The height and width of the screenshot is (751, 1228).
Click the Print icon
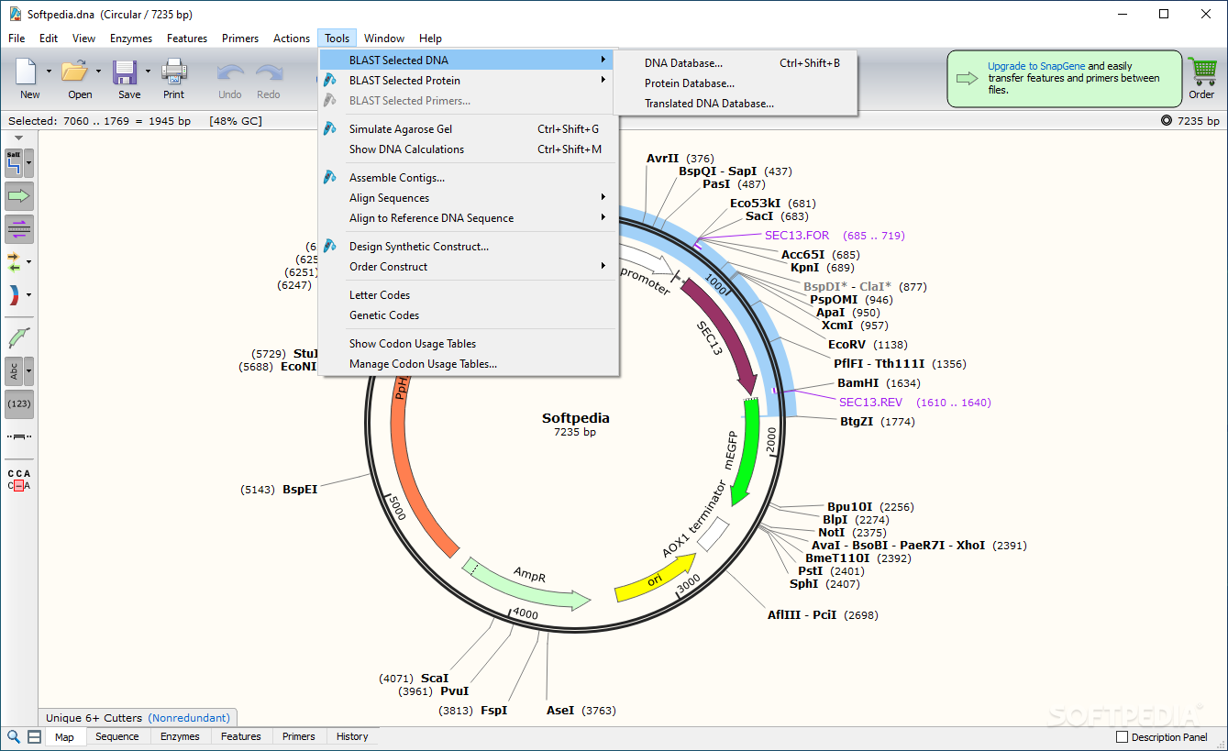point(173,72)
